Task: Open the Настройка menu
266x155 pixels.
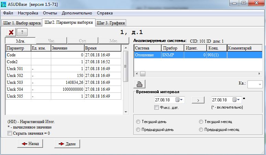Action: [x=28, y=13]
